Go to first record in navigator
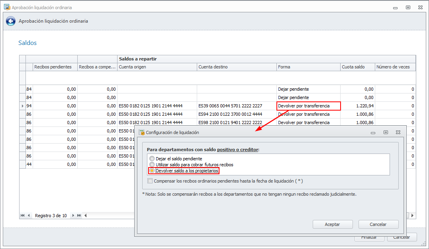This screenshot has width=429, height=249. tap(23, 216)
